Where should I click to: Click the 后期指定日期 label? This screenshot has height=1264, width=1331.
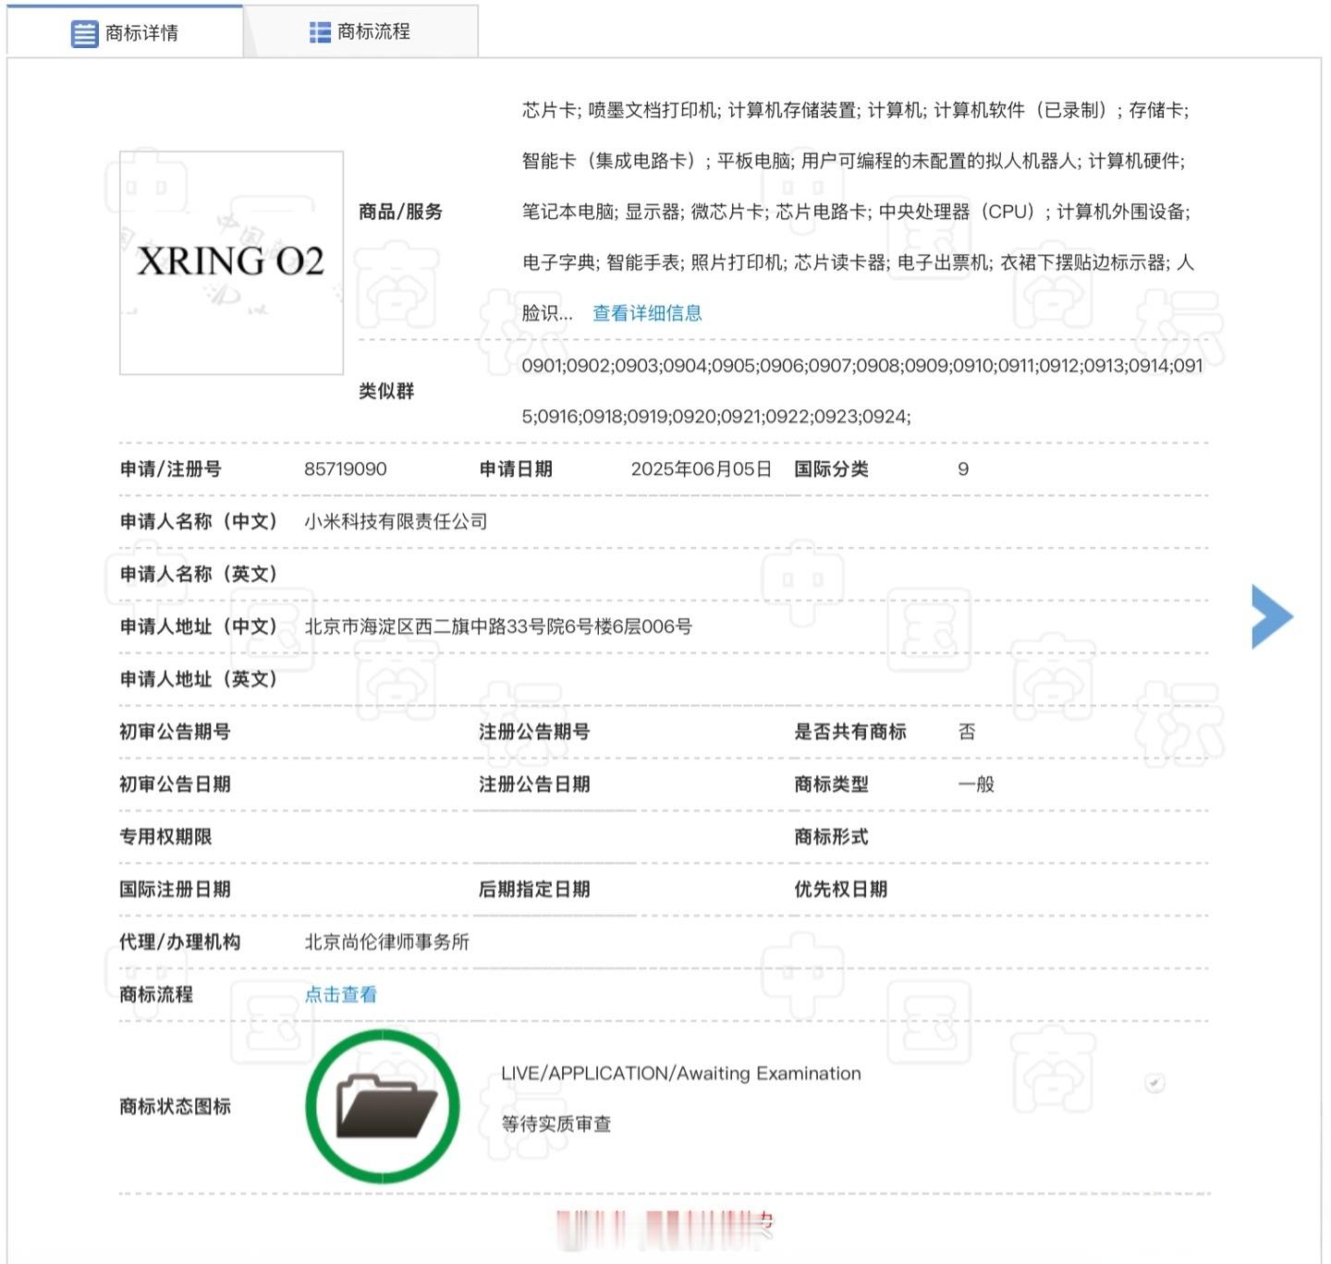click(x=534, y=890)
